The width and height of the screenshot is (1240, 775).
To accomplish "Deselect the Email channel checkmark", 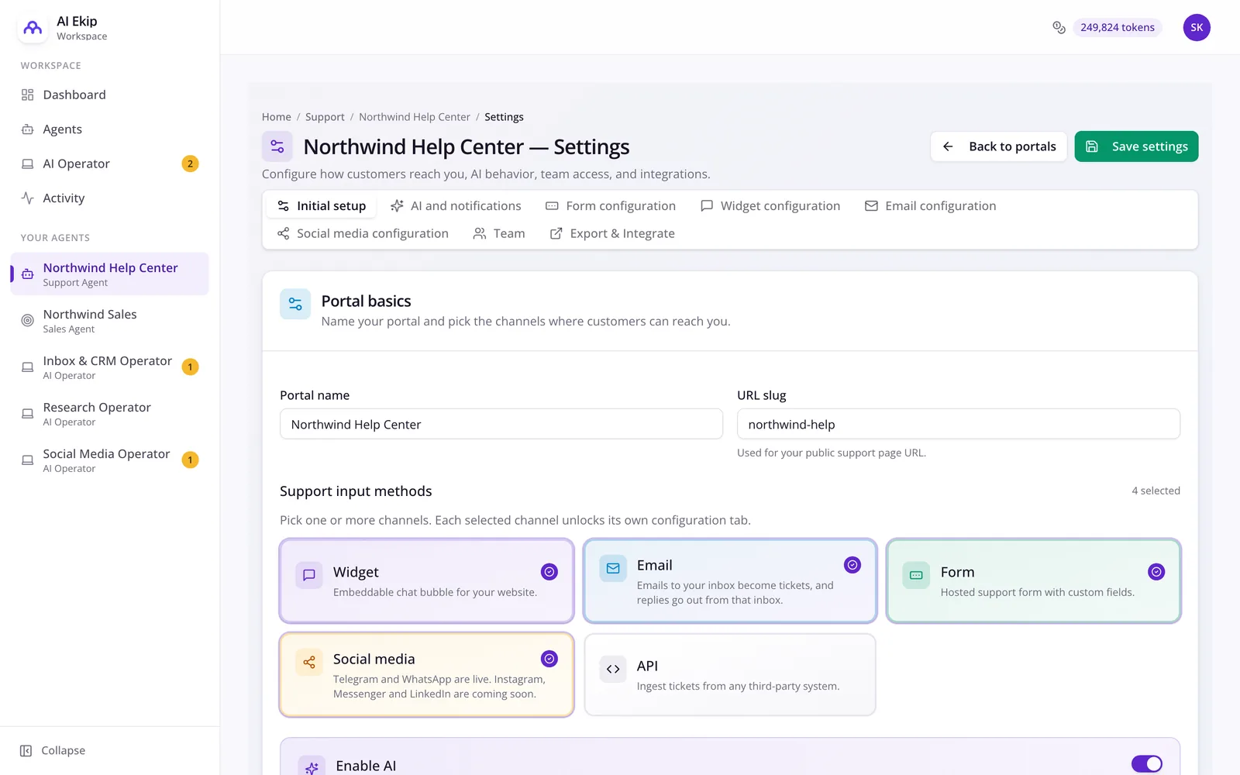I will coord(852,565).
